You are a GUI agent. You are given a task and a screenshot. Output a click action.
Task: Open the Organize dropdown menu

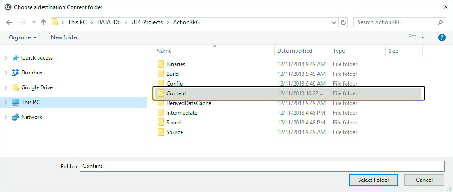click(22, 37)
